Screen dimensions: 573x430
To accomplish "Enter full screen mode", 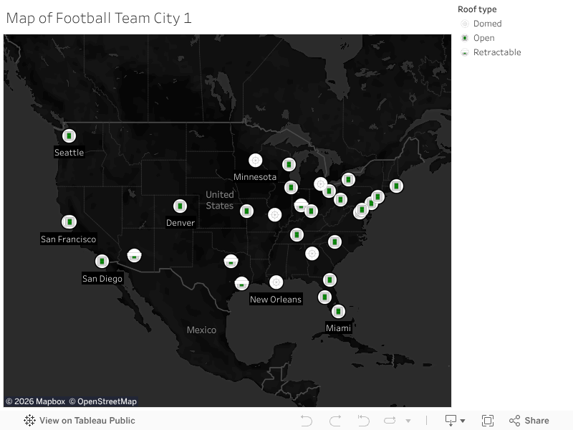I will coord(488,421).
